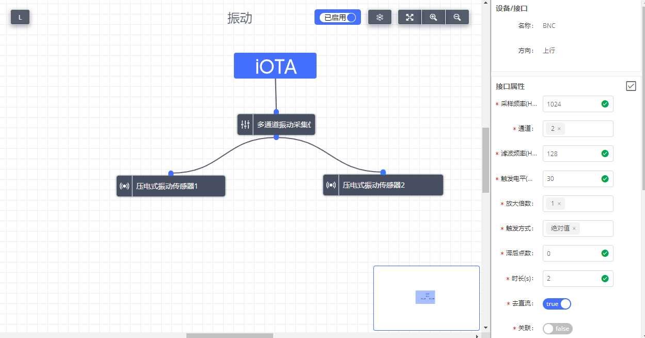Click the minimap overview thumbnail
Viewport: 645px width, 338px height.
click(426, 298)
